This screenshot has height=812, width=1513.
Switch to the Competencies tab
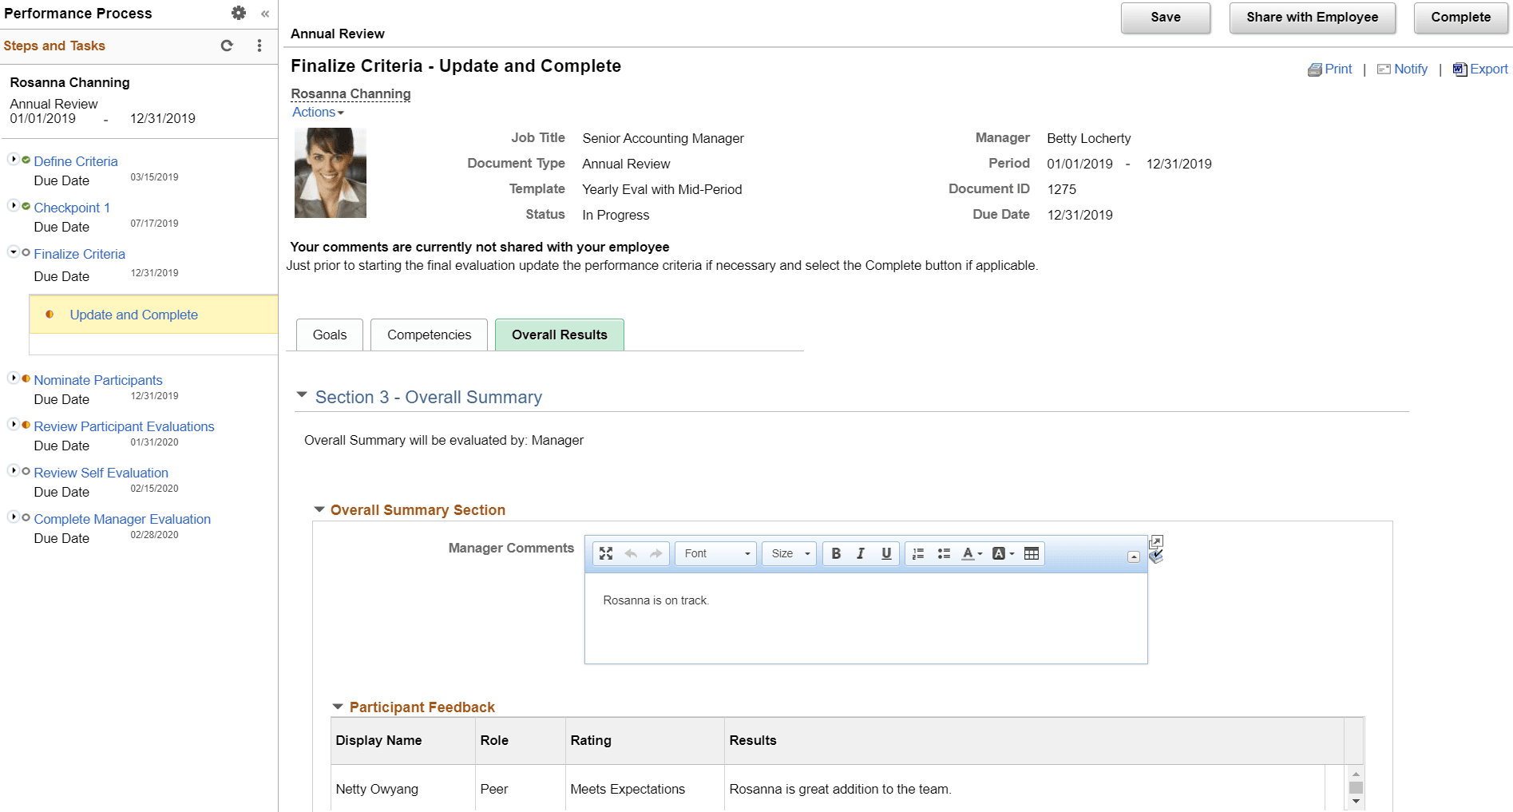pos(428,335)
